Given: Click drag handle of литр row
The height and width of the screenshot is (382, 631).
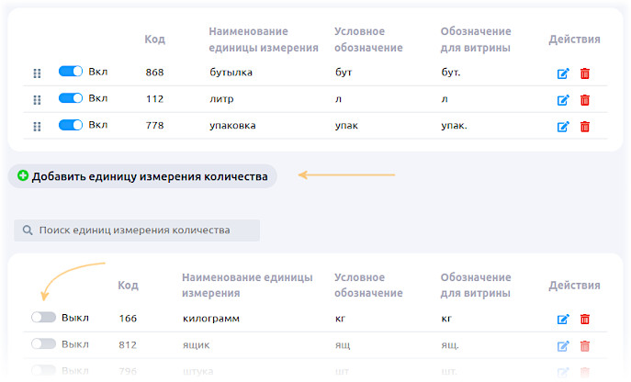Looking at the screenshot, I should point(38,100).
